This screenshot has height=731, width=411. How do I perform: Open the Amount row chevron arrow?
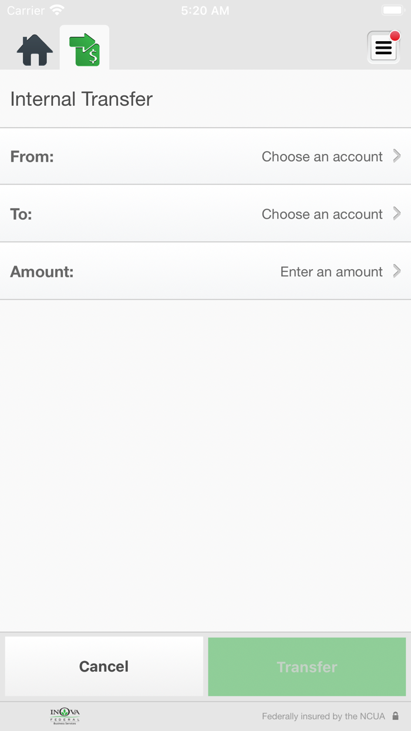397,271
